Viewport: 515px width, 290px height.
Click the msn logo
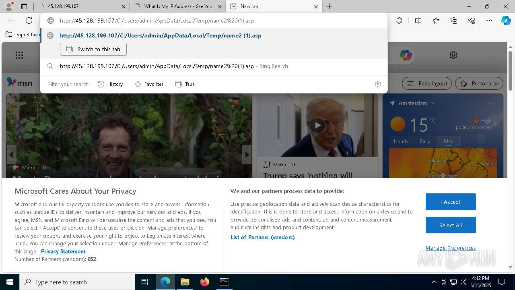pos(19,83)
